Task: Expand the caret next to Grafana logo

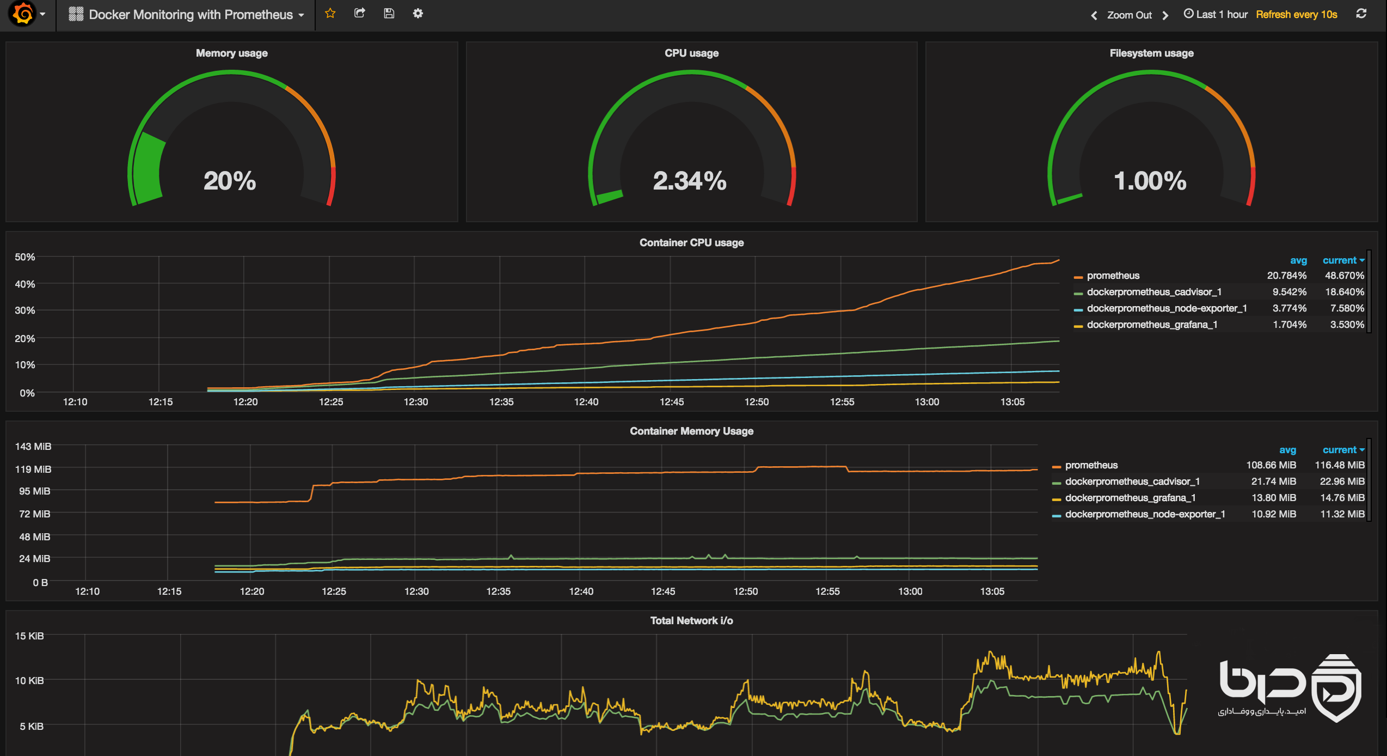Action: [x=42, y=14]
